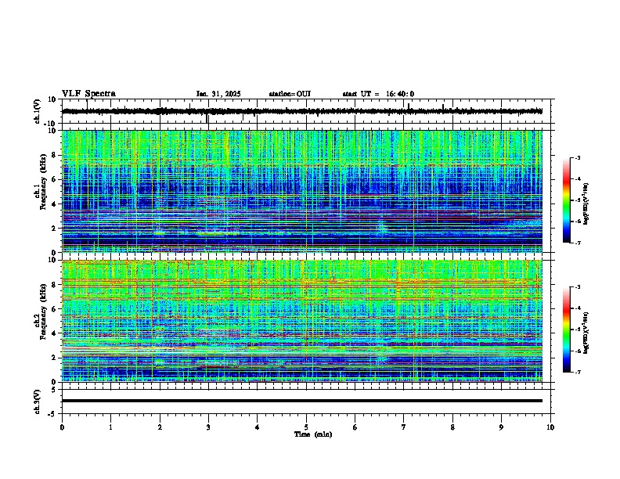Click time axis tick label "9"
The image size is (620, 479).
click(501, 427)
